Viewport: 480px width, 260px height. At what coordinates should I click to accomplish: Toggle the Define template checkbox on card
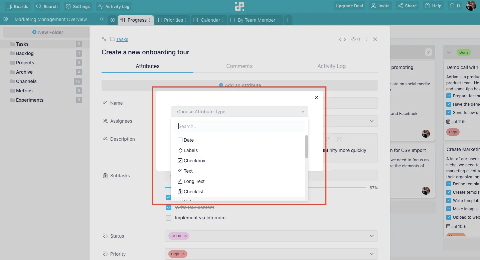449,184
